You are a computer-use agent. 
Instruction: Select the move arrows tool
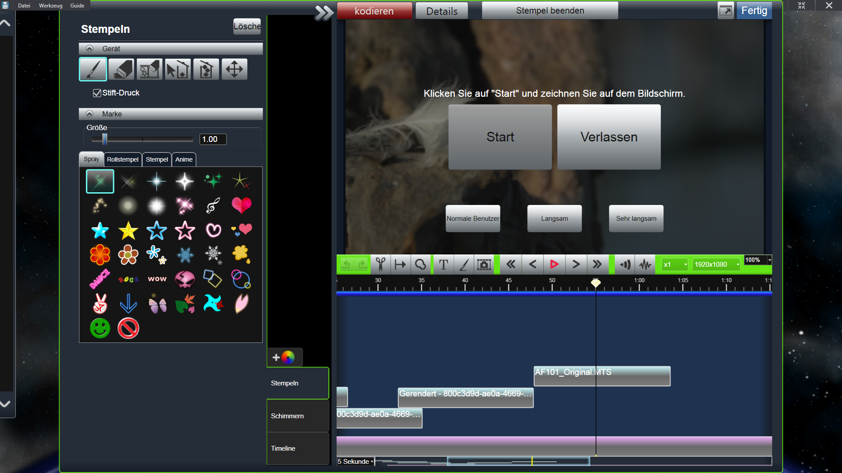pyautogui.click(x=234, y=69)
